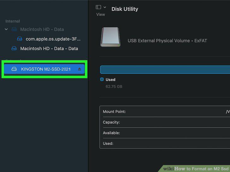Click disk icon beside Macintosh HD - Data - Data
The height and width of the screenshot is (172, 230).
click(x=14, y=48)
